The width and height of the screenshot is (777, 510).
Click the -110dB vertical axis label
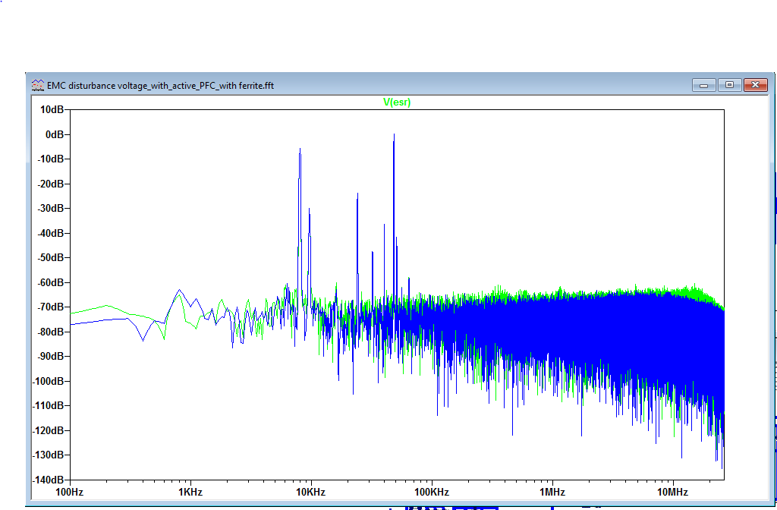pos(49,405)
